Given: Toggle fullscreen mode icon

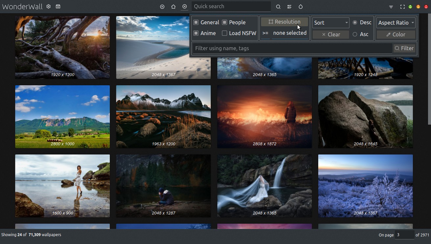Looking at the screenshot, I should (402, 7).
